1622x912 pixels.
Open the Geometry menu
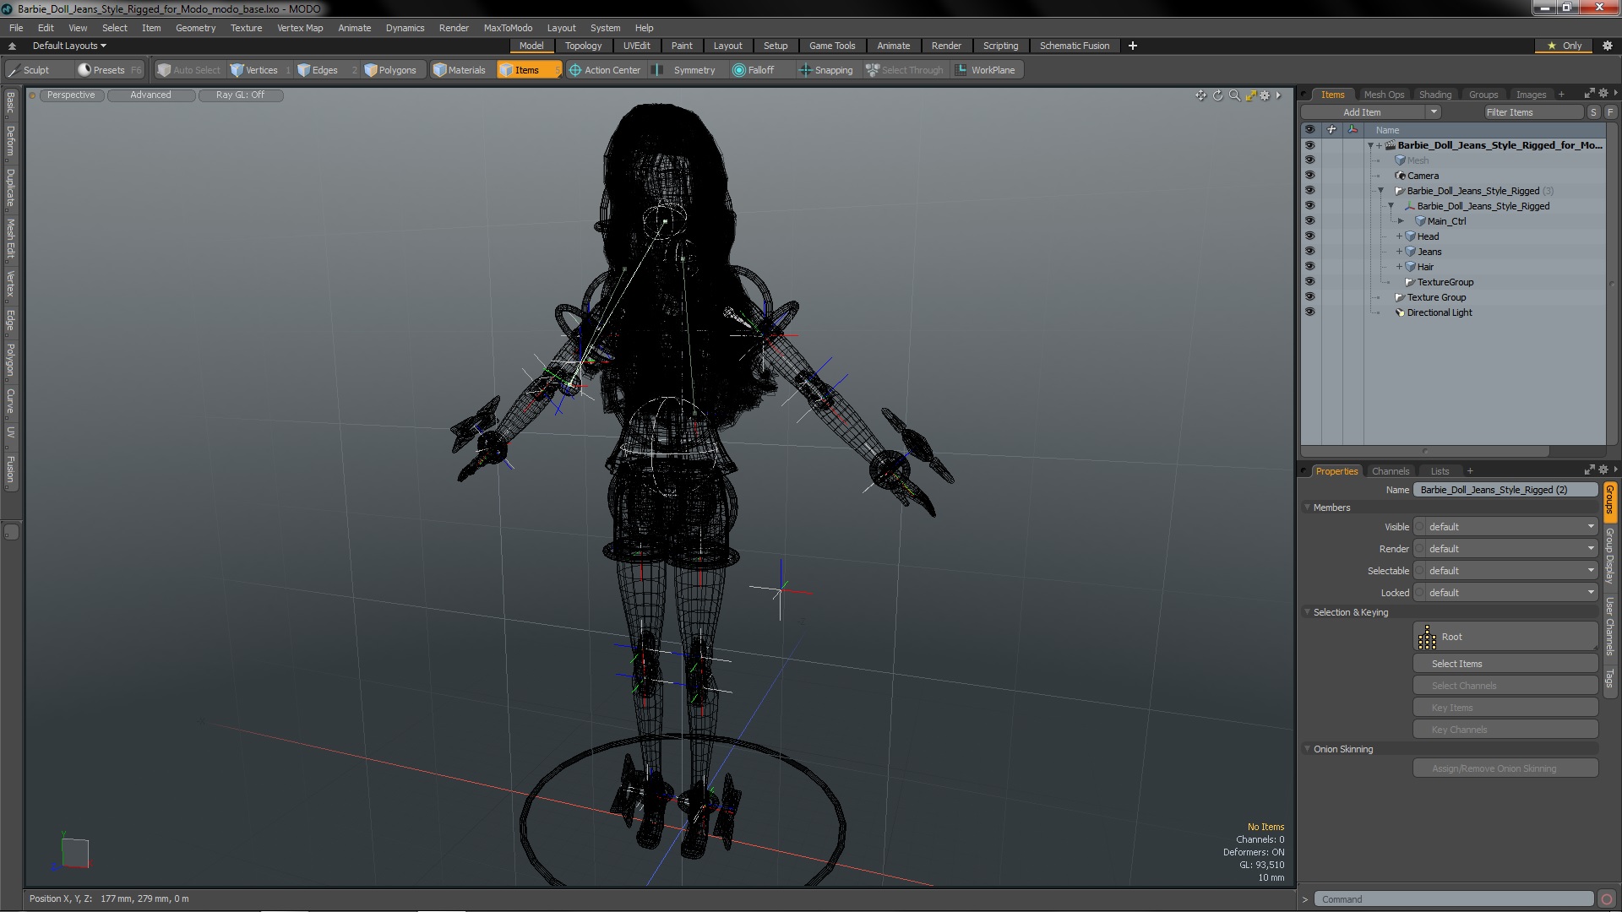(195, 28)
